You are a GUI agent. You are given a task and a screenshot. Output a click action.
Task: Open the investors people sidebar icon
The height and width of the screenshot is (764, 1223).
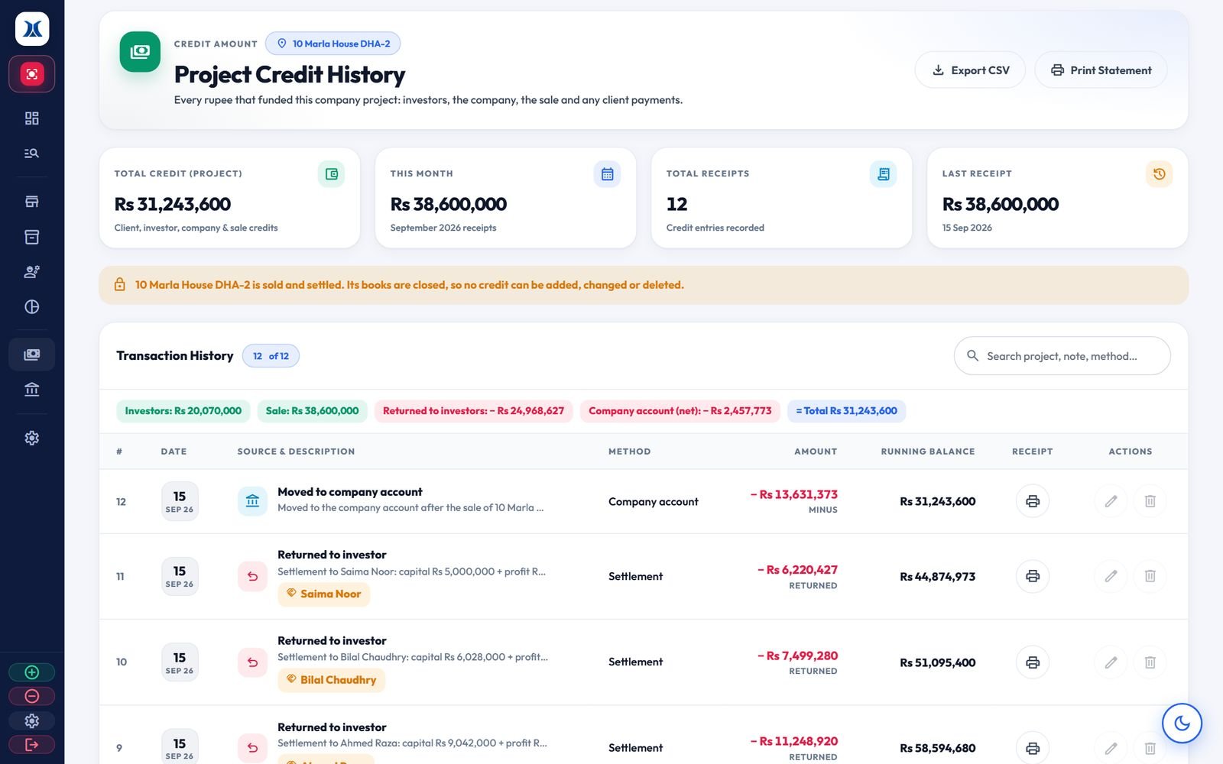click(x=32, y=272)
